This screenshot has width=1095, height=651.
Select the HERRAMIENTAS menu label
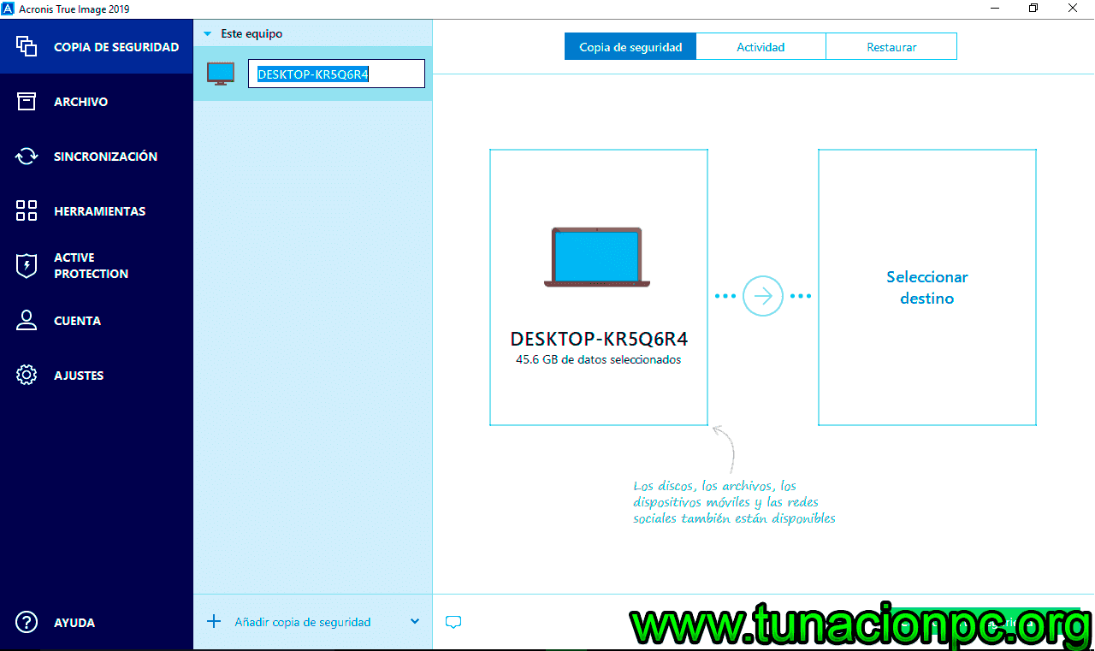[99, 211]
